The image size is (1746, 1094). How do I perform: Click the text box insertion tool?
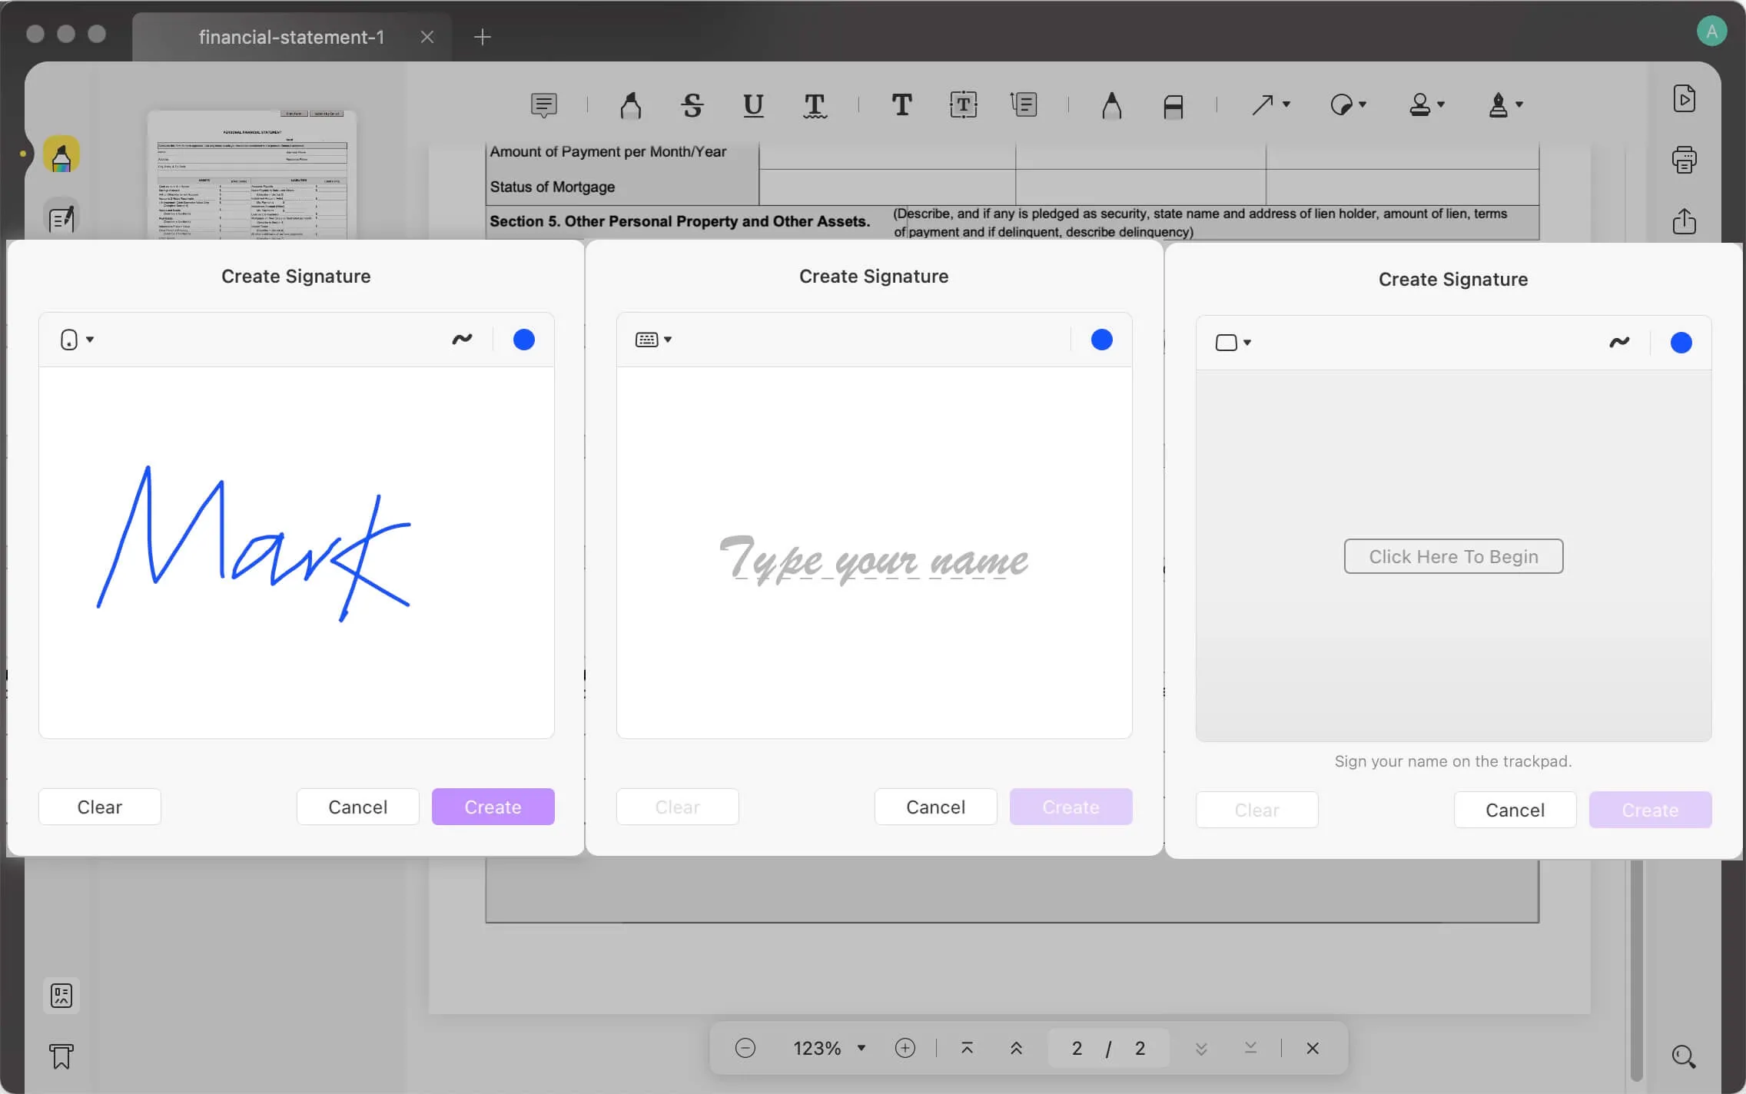click(963, 104)
